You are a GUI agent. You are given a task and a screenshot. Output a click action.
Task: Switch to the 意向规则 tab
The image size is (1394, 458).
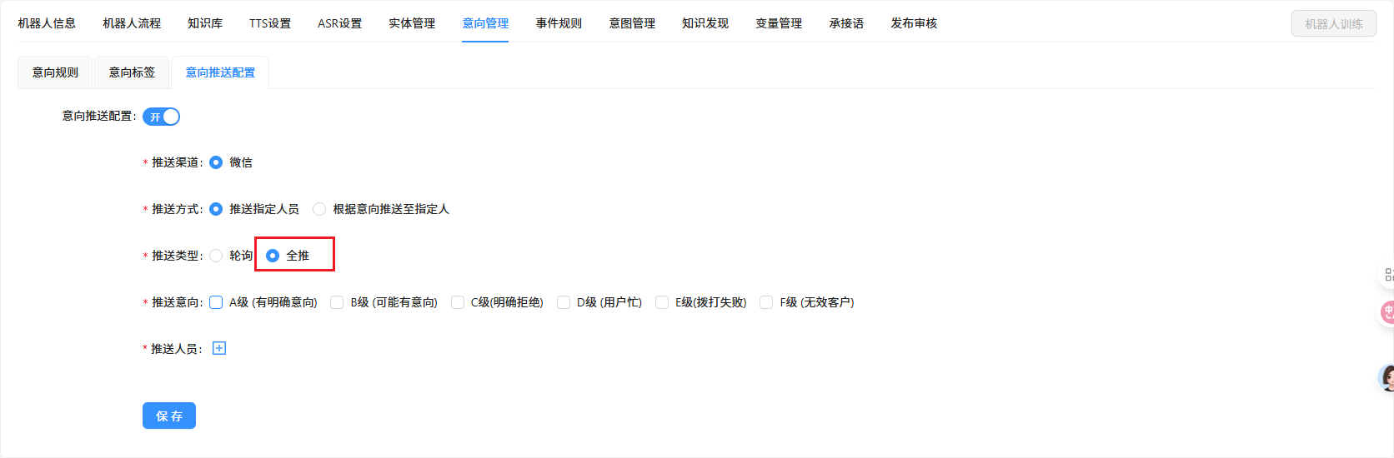(x=55, y=72)
